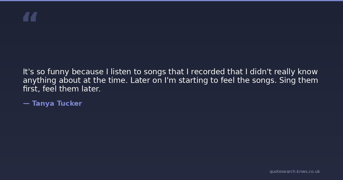Click the word "Sing" in the quote
343x180 pixels.
click(x=287, y=80)
